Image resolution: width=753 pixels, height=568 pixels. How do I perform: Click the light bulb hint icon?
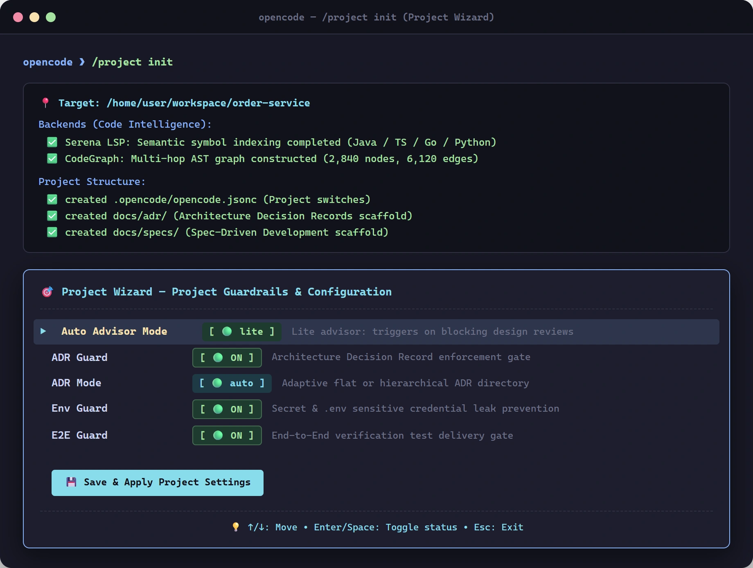[236, 527]
